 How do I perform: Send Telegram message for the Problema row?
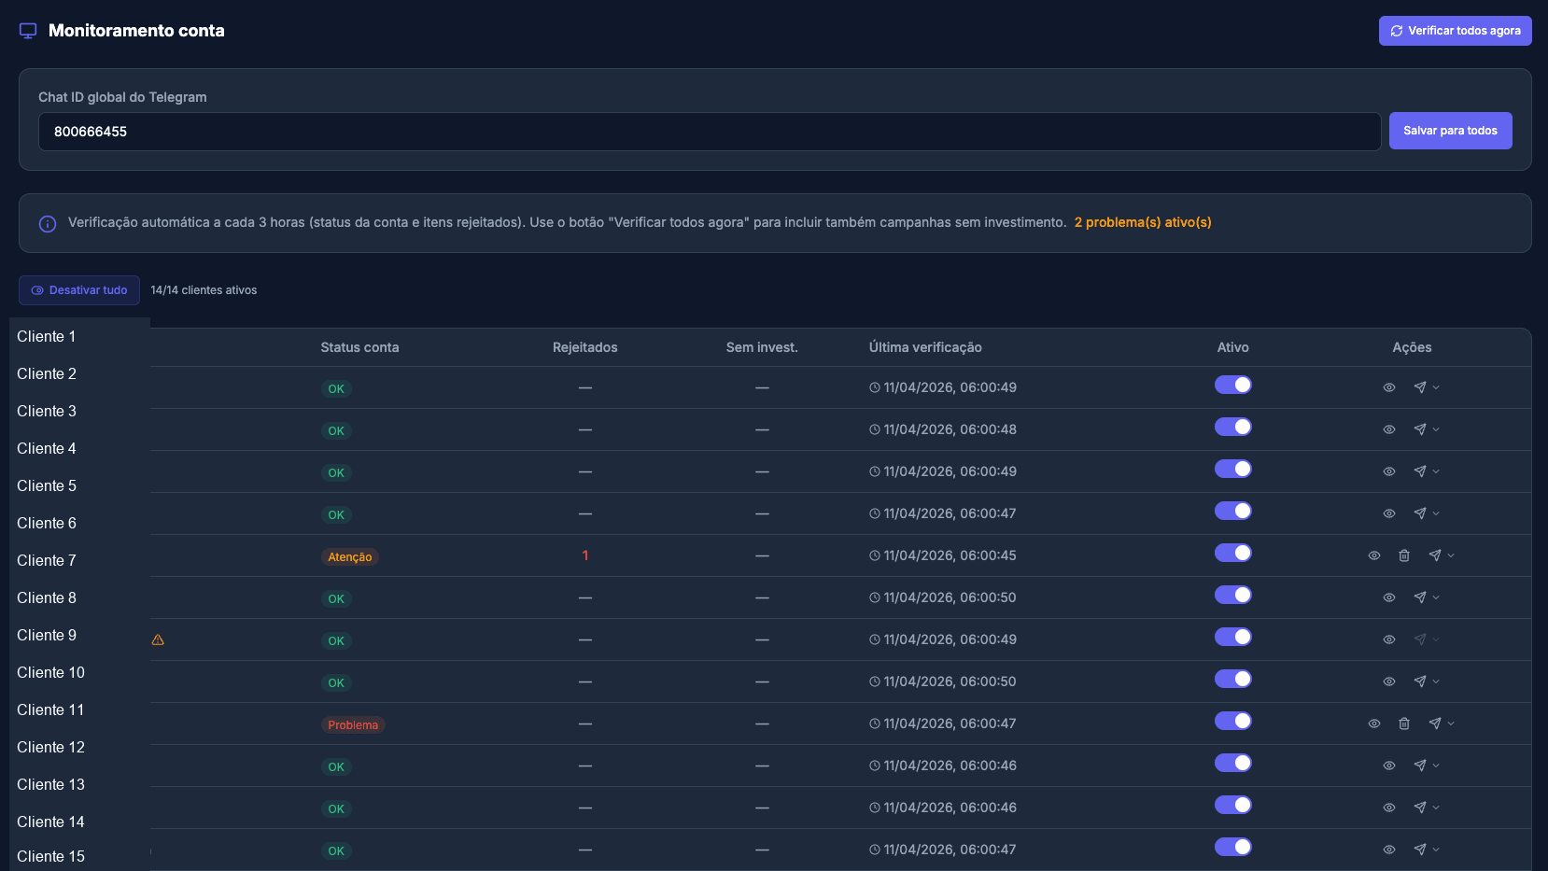(x=1435, y=723)
